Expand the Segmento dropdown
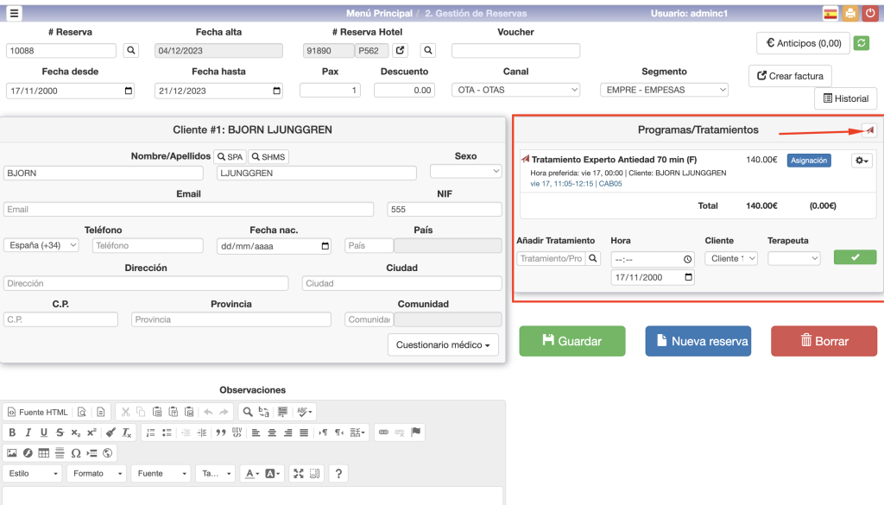884x505 pixels. pyautogui.click(x=664, y=90)
